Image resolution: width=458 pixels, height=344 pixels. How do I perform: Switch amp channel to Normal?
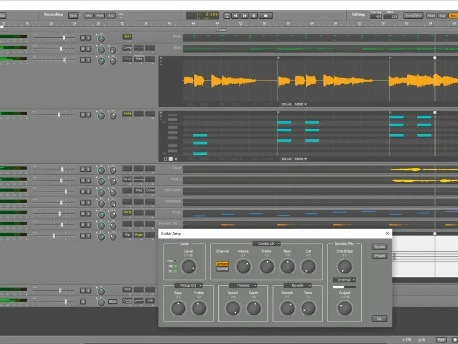click(x=222, y=268)
